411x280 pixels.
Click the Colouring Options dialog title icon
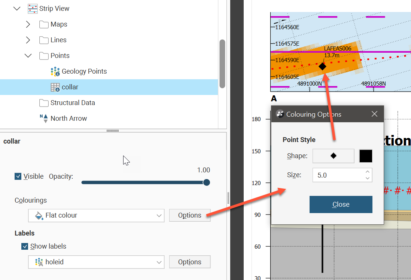[280, 114]
